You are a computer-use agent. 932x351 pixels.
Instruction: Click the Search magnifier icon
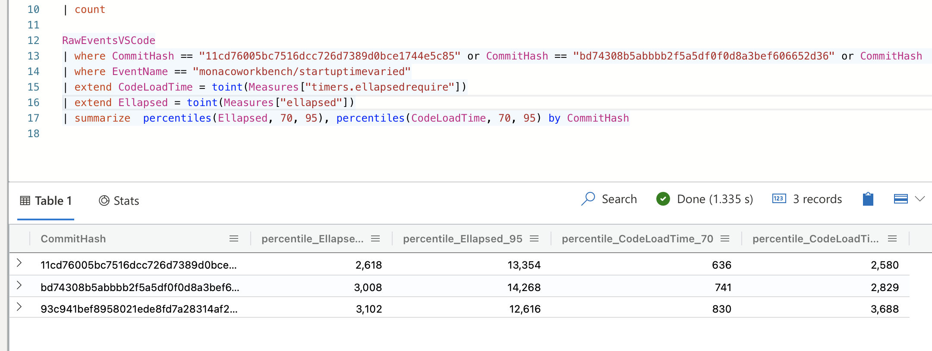pyautogui.click(x=588, y=199)
